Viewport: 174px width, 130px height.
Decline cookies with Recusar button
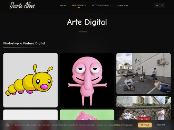point(161,125)
